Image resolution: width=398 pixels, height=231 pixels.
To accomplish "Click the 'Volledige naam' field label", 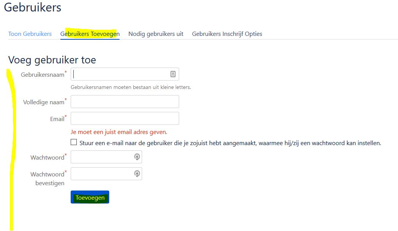I will [x=44, y=102].
